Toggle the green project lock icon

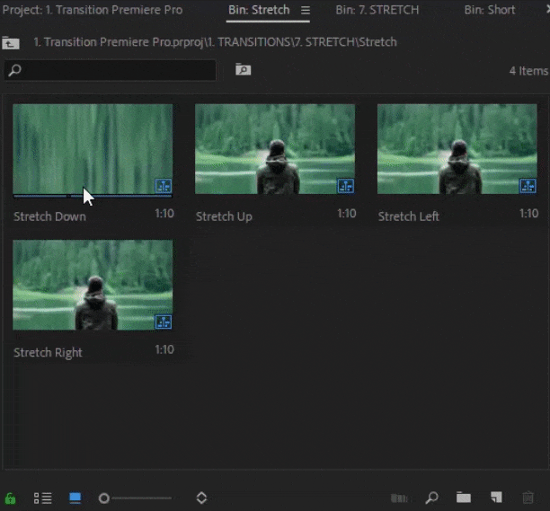(x=11, y=498)
